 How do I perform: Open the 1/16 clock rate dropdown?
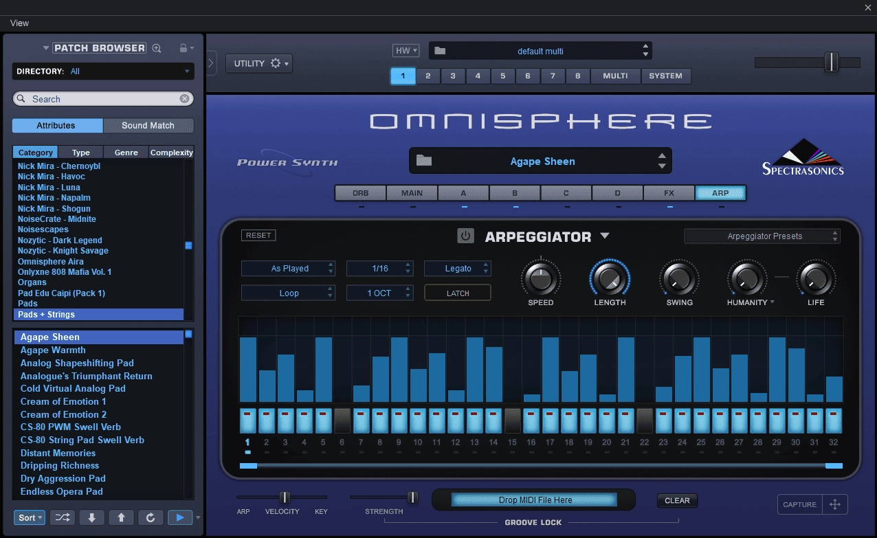point(379,268)
